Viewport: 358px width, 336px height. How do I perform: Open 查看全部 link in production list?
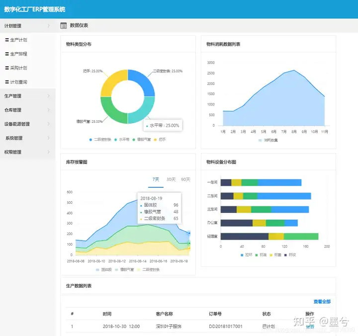[322, 302]
